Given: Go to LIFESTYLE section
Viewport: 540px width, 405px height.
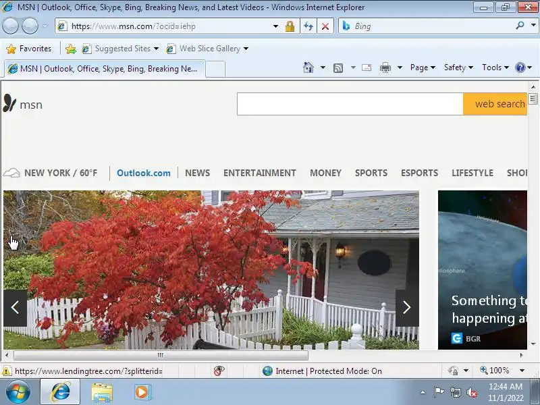Looking at the screenshot, I should (x=473, y=173).
